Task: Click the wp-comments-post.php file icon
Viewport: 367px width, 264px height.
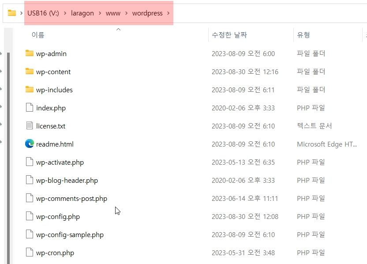Action: (x=29, y=198)
